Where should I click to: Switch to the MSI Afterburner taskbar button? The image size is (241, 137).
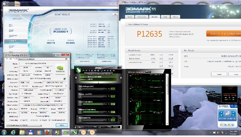(x=75, y=132)
